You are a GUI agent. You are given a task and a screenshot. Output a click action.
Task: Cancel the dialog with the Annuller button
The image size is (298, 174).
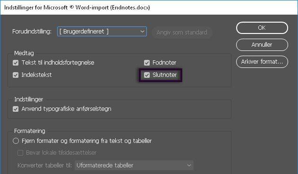point(262,45)
